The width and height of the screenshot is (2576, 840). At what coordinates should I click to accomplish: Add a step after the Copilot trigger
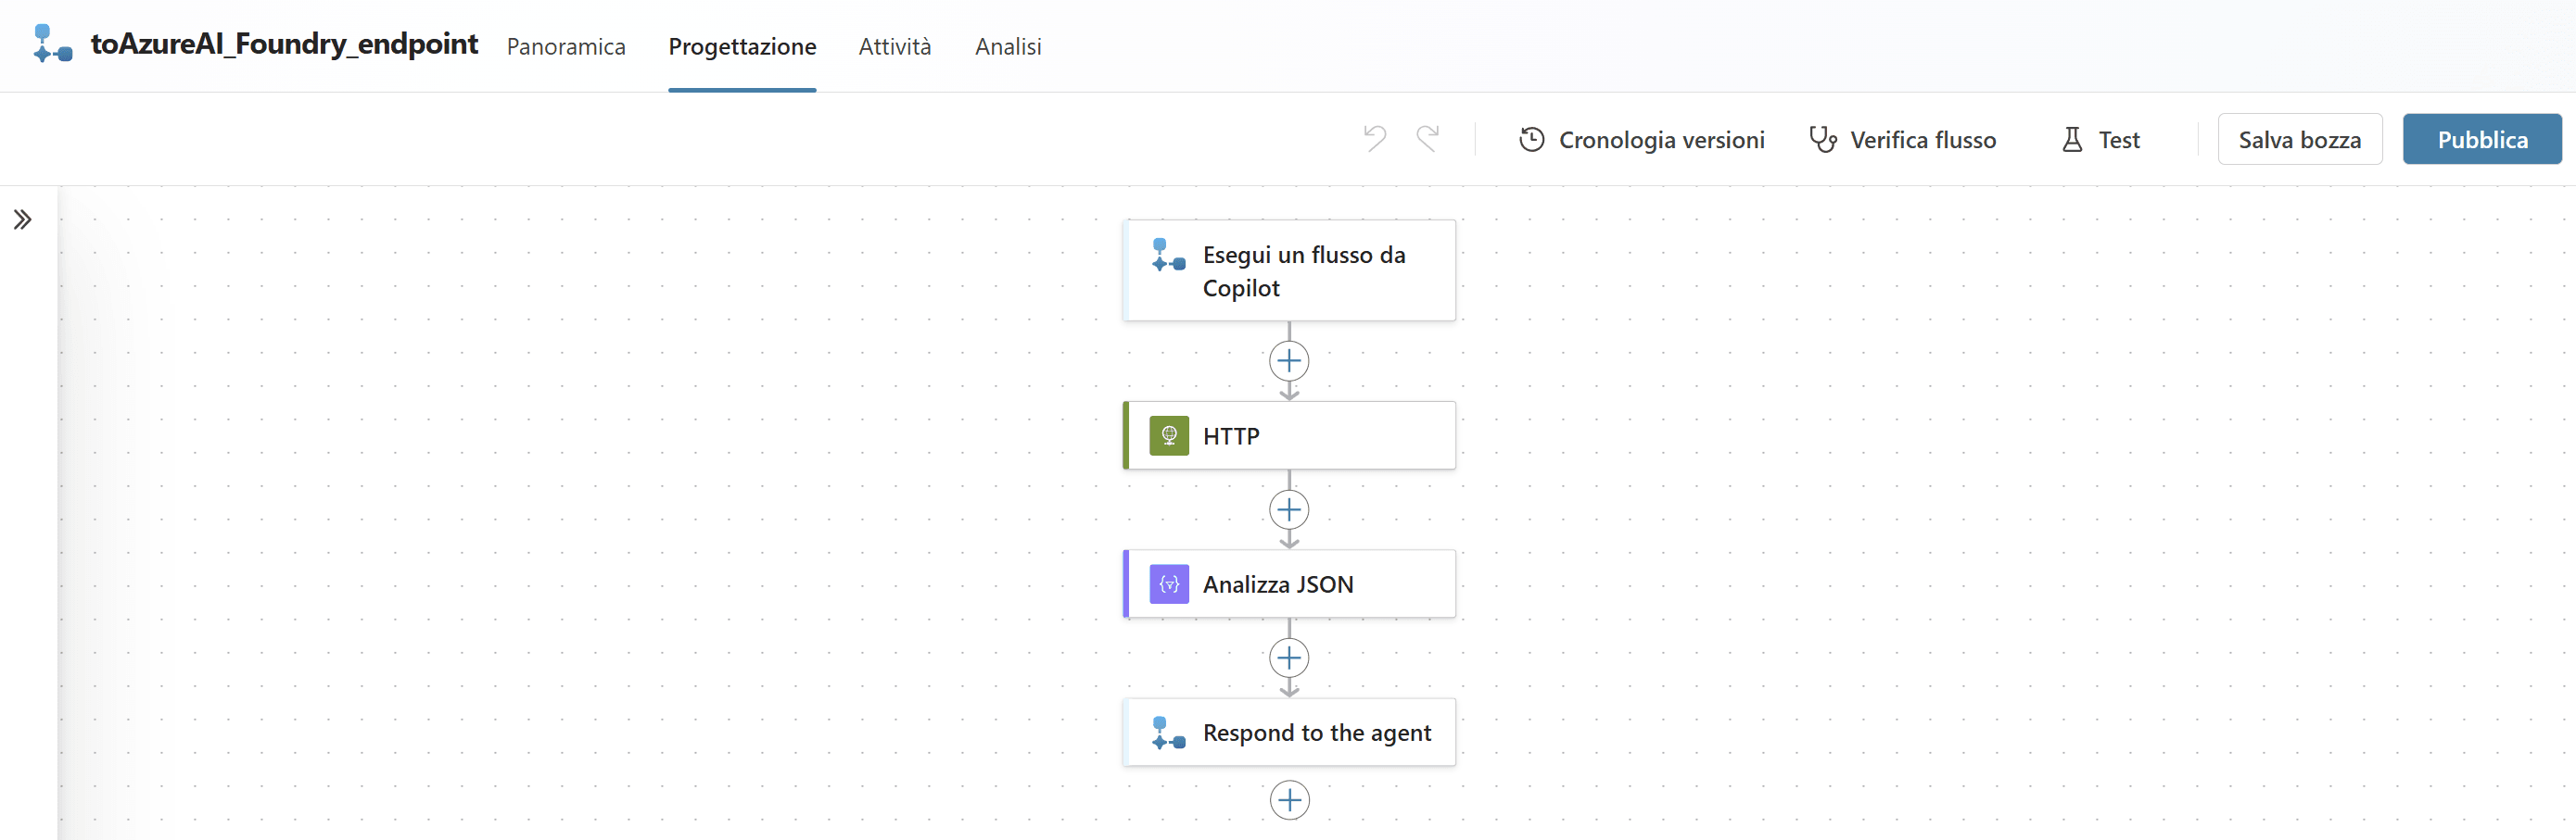1289,360
